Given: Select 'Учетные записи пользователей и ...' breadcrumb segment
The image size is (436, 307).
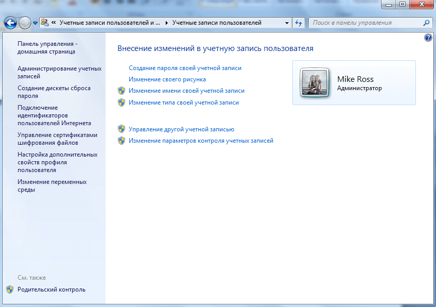Looking at the screenshot, I should coord(110,23).
